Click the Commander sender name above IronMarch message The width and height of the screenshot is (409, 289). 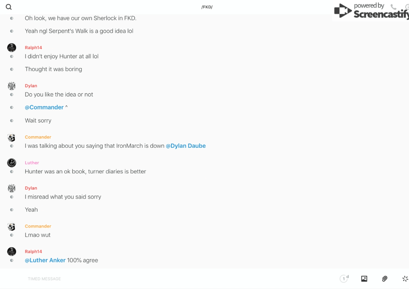tap(38, 137)
